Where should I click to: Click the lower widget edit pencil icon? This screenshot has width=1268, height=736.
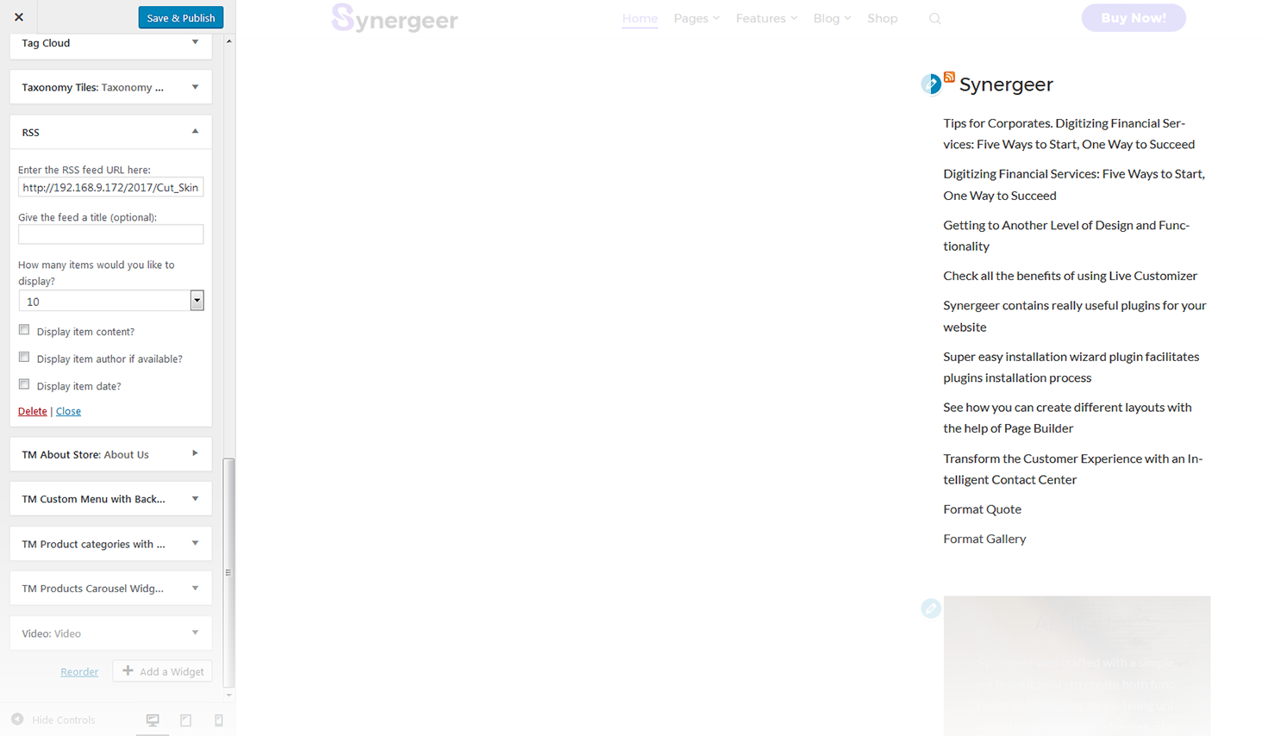(x=931, y=608)
